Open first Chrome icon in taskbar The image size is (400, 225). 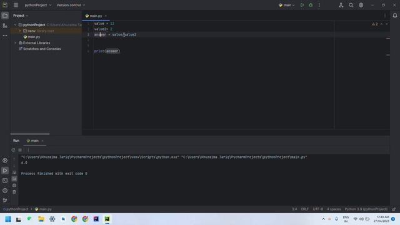74,219
